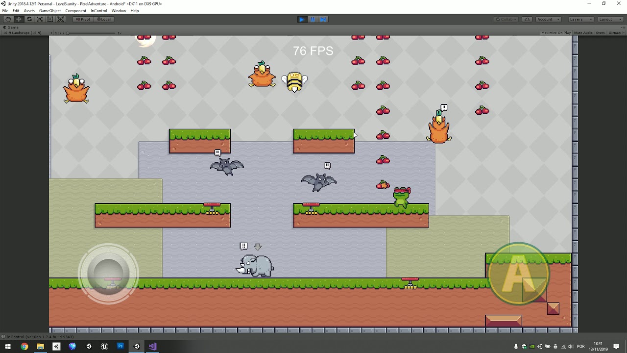Viewport: 627px width, 353px height.
Task: Open Photoshop from the taskbar
Action: [x=121, y=347]
